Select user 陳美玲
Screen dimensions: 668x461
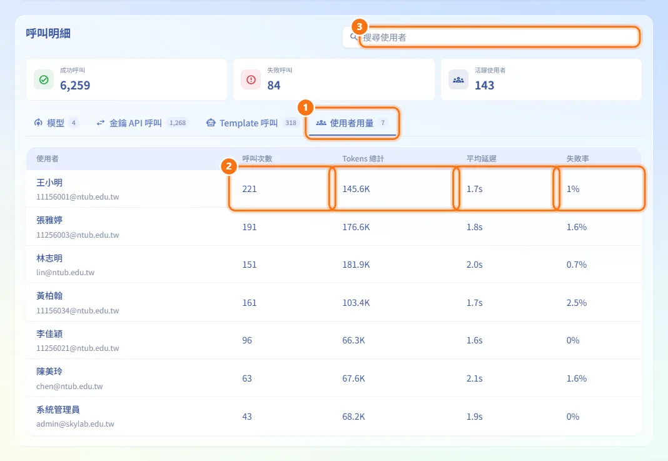pos(49,371)
